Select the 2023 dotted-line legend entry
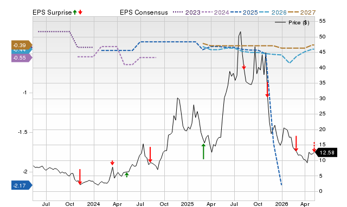This screenshot has height=207, width=347. (x=187, y=12)
